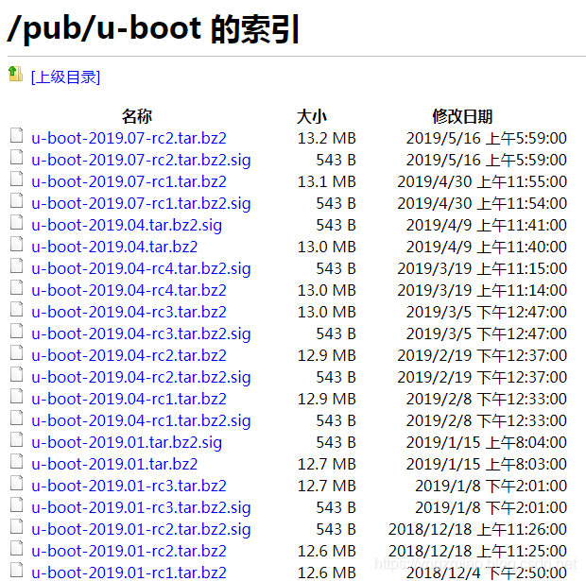Viewport: 586px width, 581px height.
Task: Download u-boot-2019.01-rc1.tar.bz2 link
Action: pos(129,572)
